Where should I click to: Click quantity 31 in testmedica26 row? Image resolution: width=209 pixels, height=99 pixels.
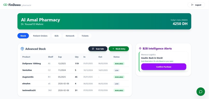76,90
